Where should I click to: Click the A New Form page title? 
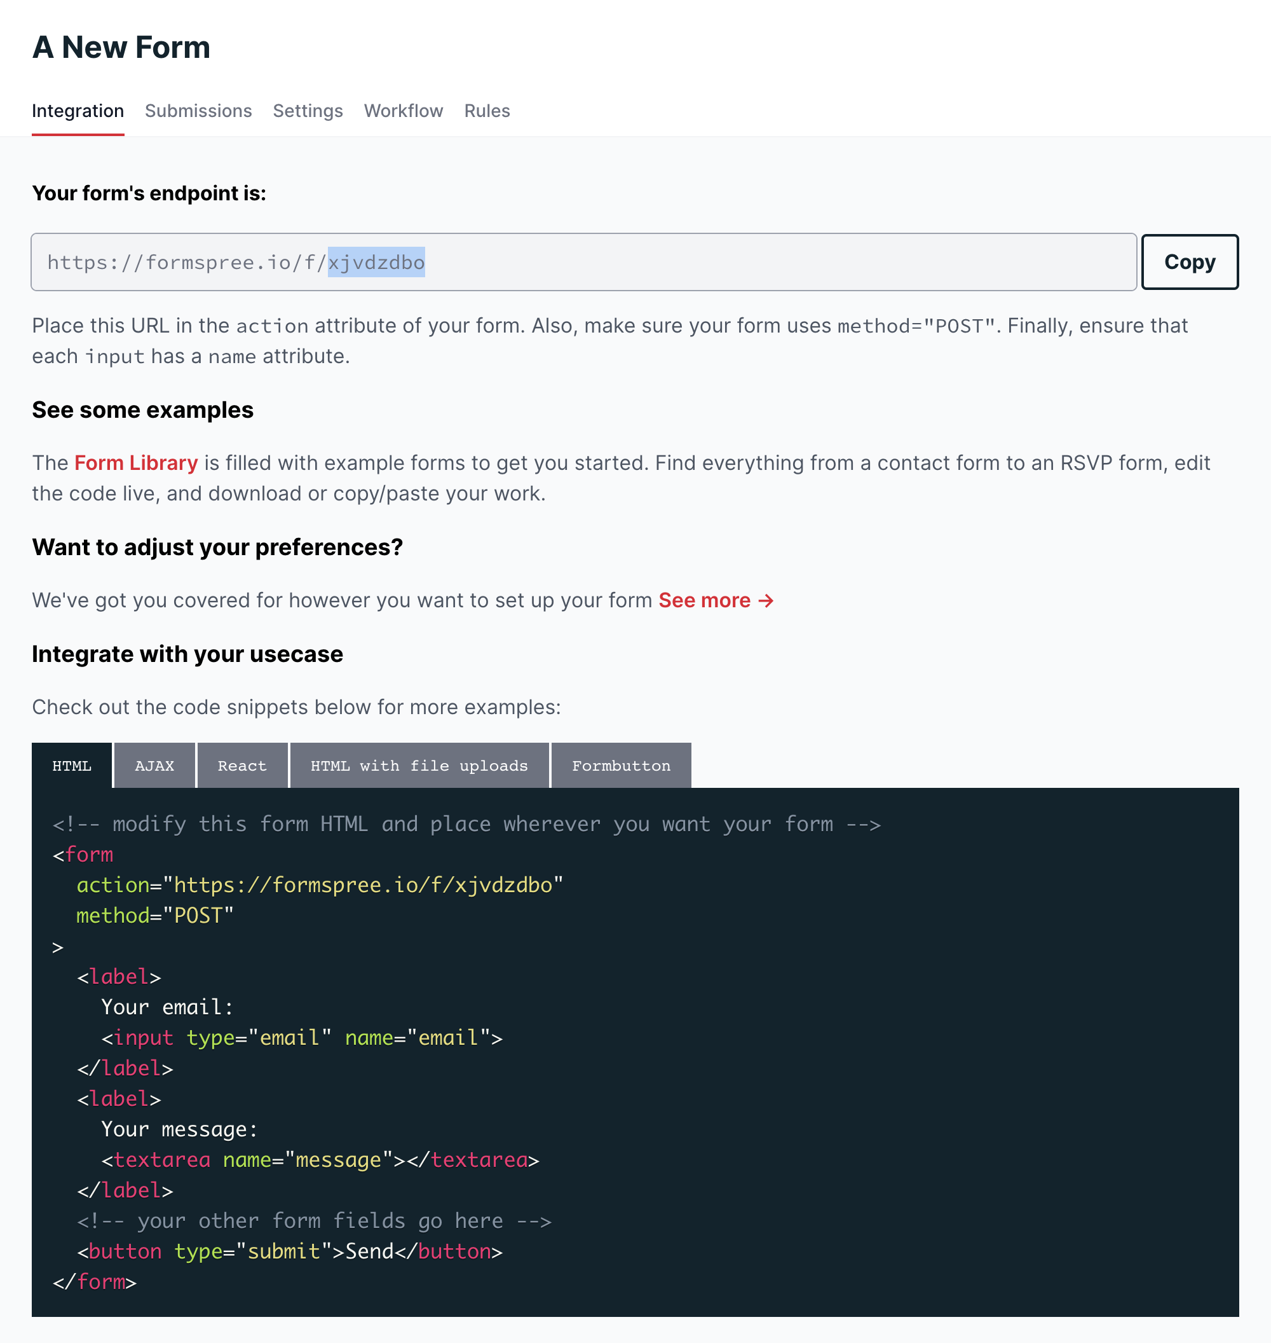(121, 48)
